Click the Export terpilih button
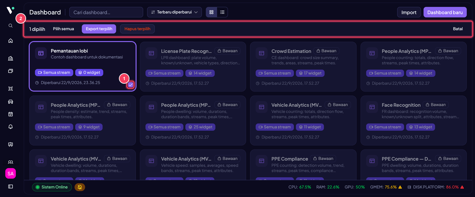 pos(99,29)
